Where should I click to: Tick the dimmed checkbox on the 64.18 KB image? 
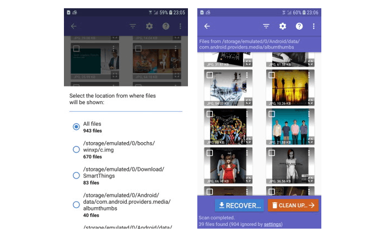(x=138, y=48)
